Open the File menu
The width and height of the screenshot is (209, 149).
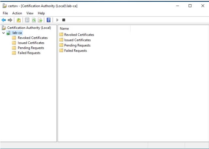click(5, 13)
